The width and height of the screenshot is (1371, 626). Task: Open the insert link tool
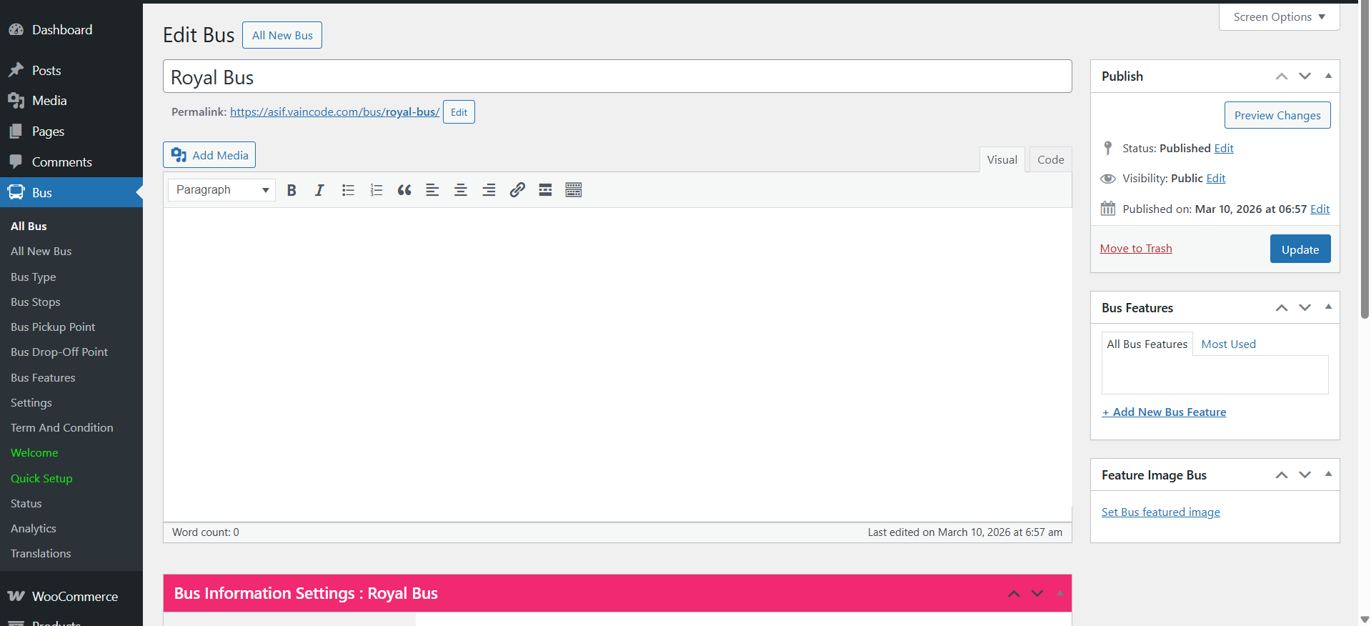[x=517, y=190]
